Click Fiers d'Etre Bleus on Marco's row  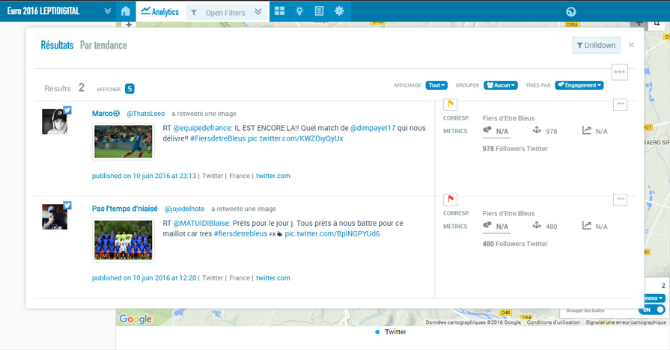click(508, 118)
